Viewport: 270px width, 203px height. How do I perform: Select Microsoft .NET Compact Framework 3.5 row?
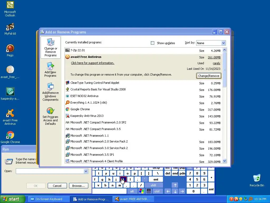click(144, 129)
